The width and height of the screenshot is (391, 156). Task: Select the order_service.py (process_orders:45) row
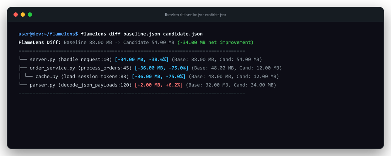pyautogui.click(x=150, y=68)
